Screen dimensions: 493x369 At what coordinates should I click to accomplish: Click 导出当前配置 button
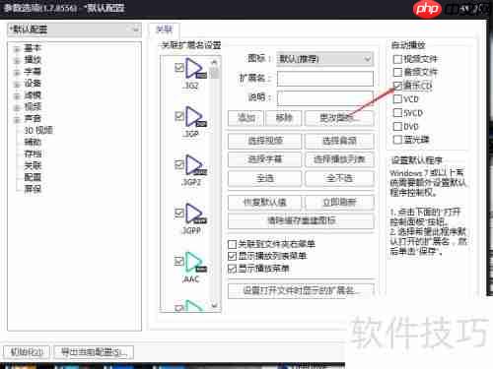[94, 352]
